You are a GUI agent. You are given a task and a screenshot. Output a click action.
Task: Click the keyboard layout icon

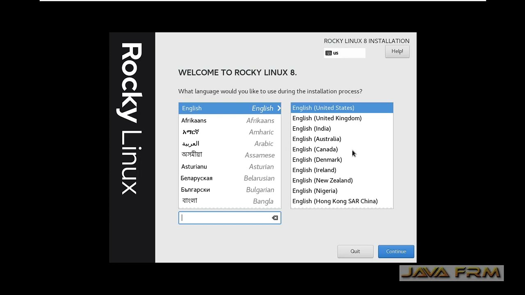tap(329, 53)
